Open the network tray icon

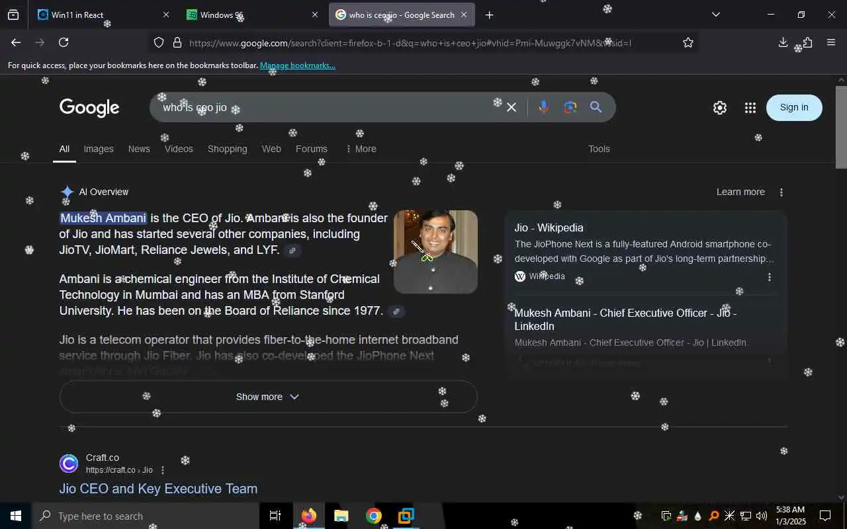pyautogui.click(x=746, y=516)
